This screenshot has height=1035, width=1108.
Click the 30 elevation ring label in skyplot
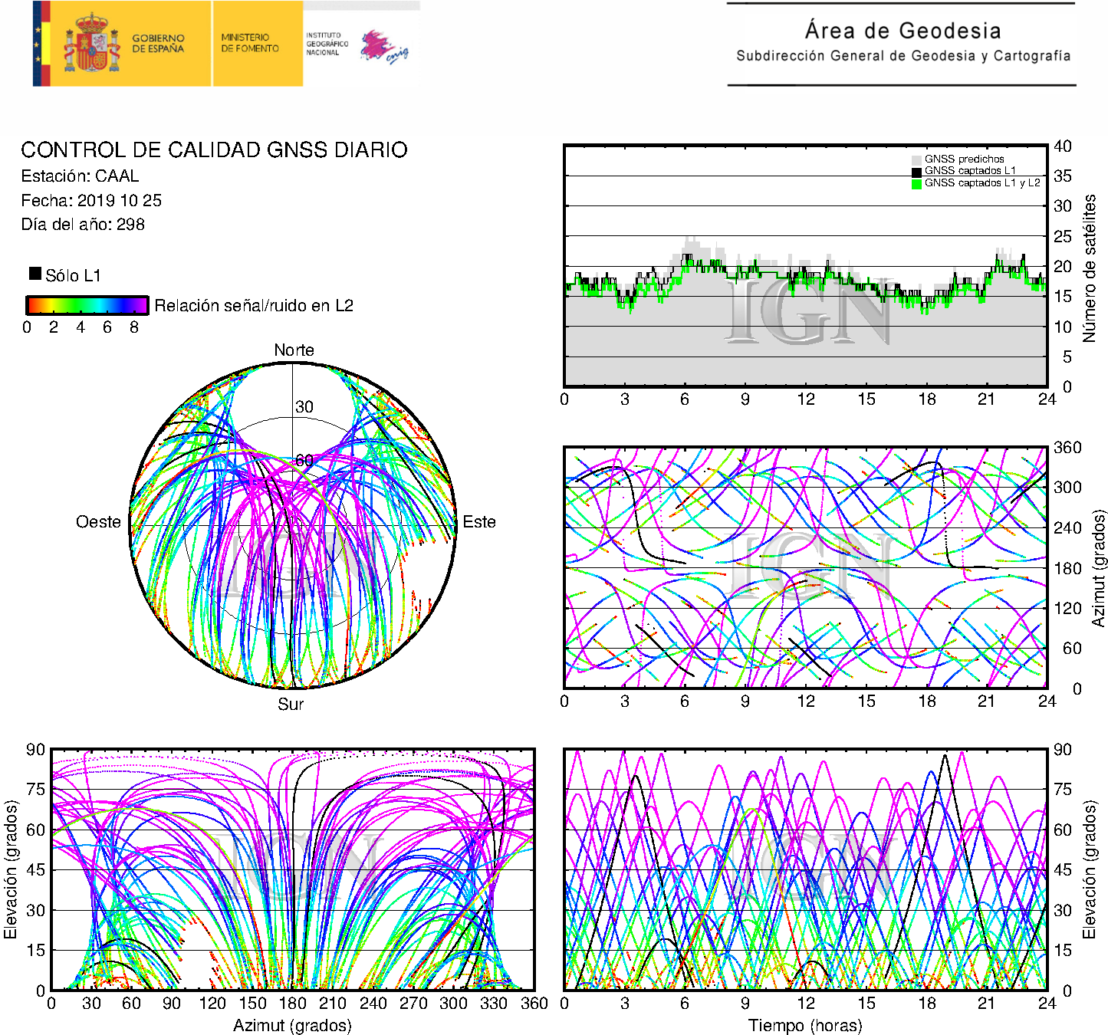(x=304, y=407)
